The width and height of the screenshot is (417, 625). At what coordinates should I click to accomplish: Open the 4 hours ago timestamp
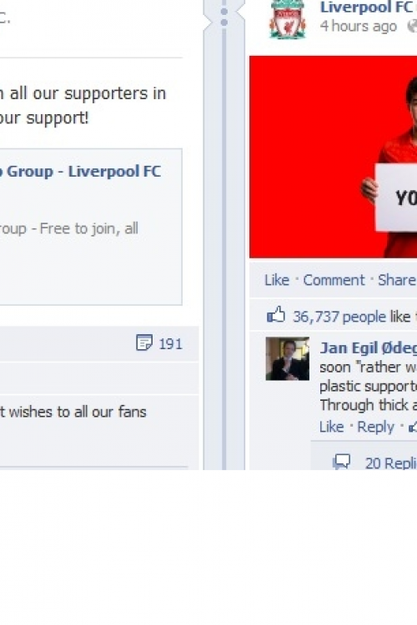pyautogui.click(x=359, y=27)
